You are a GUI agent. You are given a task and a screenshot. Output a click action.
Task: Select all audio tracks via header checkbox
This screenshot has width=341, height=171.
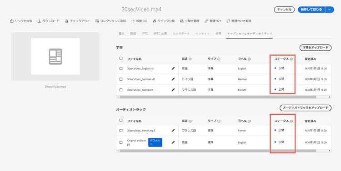121,120
